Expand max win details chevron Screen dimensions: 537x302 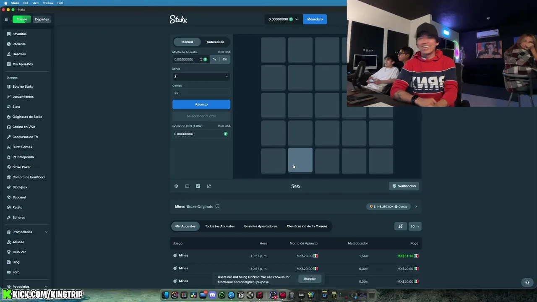pos(416,206)
